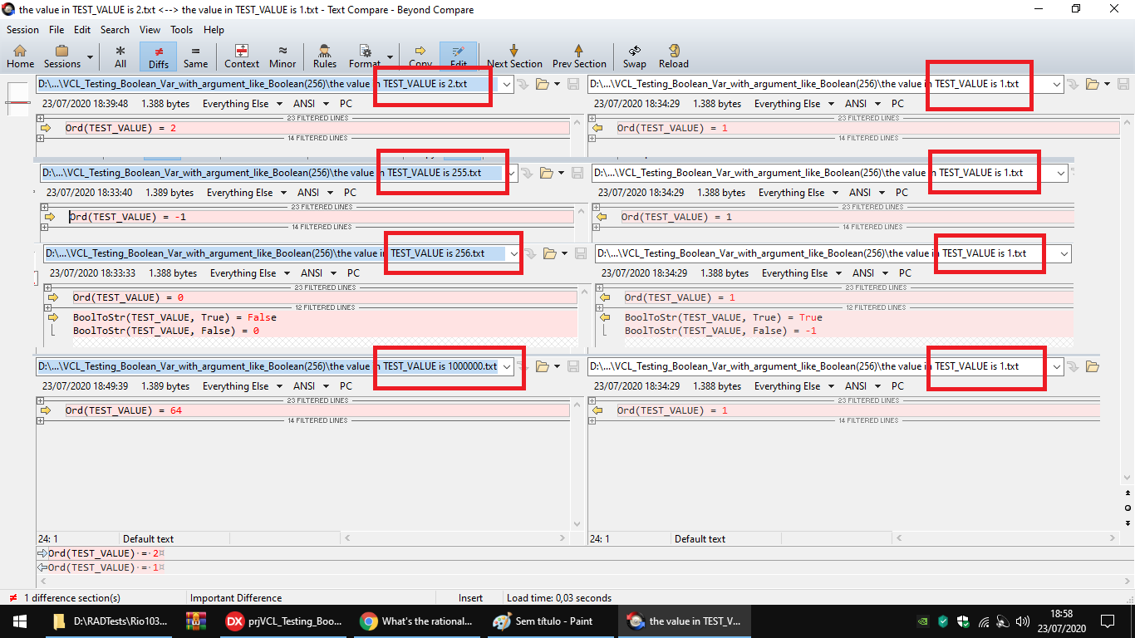Open WinRAR from the taskbar

click(x=196, y=621)
